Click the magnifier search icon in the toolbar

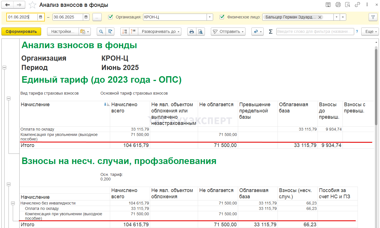tap(101, 31)
